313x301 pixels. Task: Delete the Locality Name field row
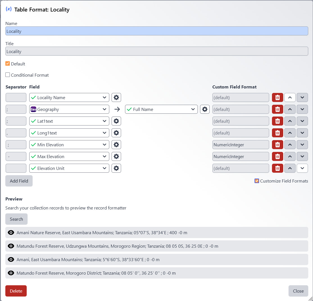coord(278,97)
